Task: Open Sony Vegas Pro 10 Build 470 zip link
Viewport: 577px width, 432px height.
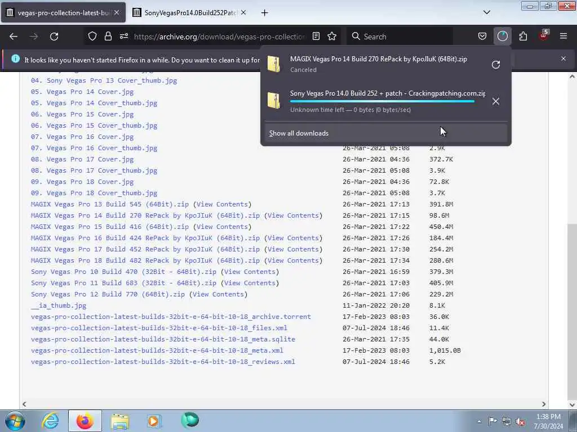Action: (123, 272)
